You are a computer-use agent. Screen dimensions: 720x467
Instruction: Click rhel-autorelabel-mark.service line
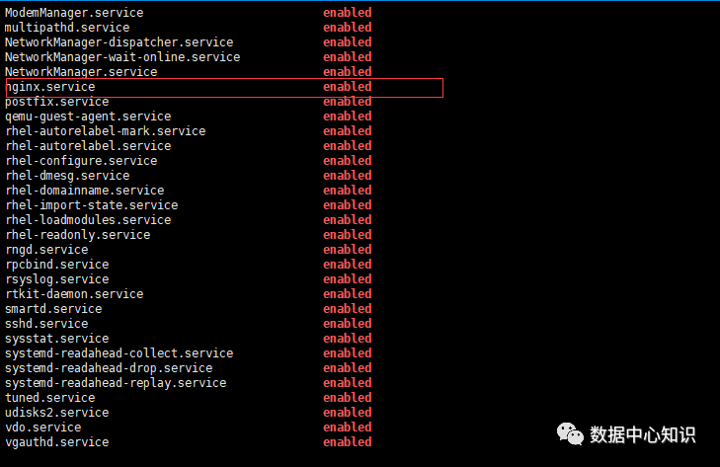coord(106,131)
